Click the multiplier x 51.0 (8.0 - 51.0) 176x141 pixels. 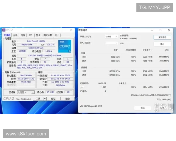coord(26,79)
